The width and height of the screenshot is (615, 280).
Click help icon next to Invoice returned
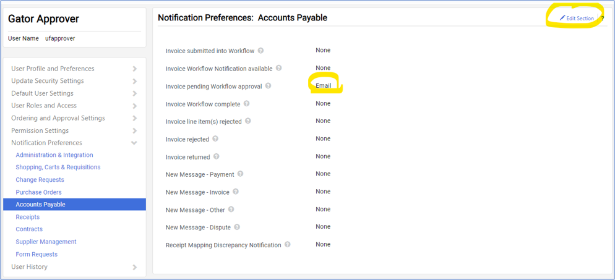[216, 156]
